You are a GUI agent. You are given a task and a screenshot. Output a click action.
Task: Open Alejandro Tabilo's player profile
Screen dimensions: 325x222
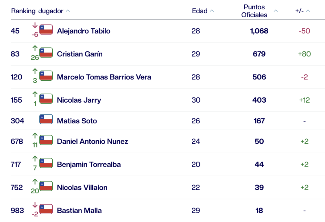[84, 31]
